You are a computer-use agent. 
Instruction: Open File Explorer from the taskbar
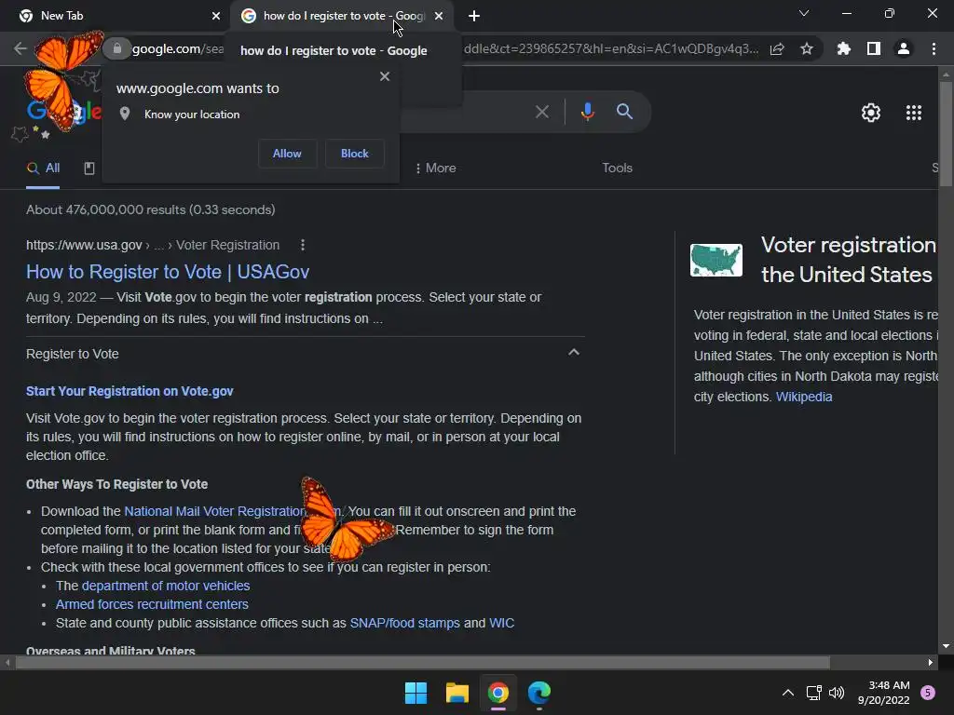pyautogui.click(x=457, y=693)
